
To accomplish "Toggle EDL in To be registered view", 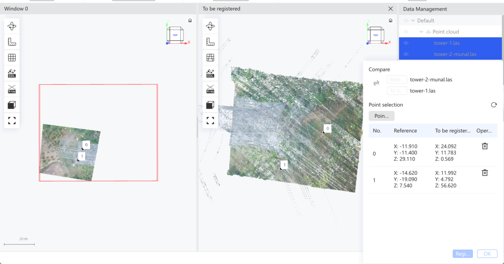I will 210,73.
